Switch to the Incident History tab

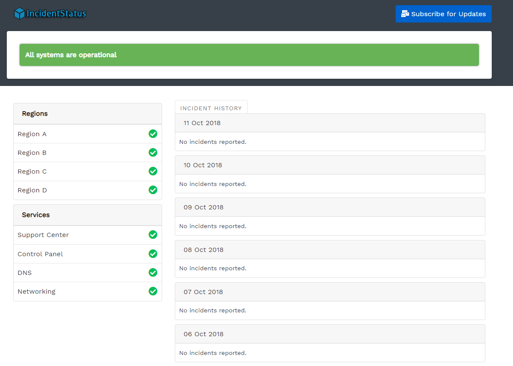click(x=211, y=108)
